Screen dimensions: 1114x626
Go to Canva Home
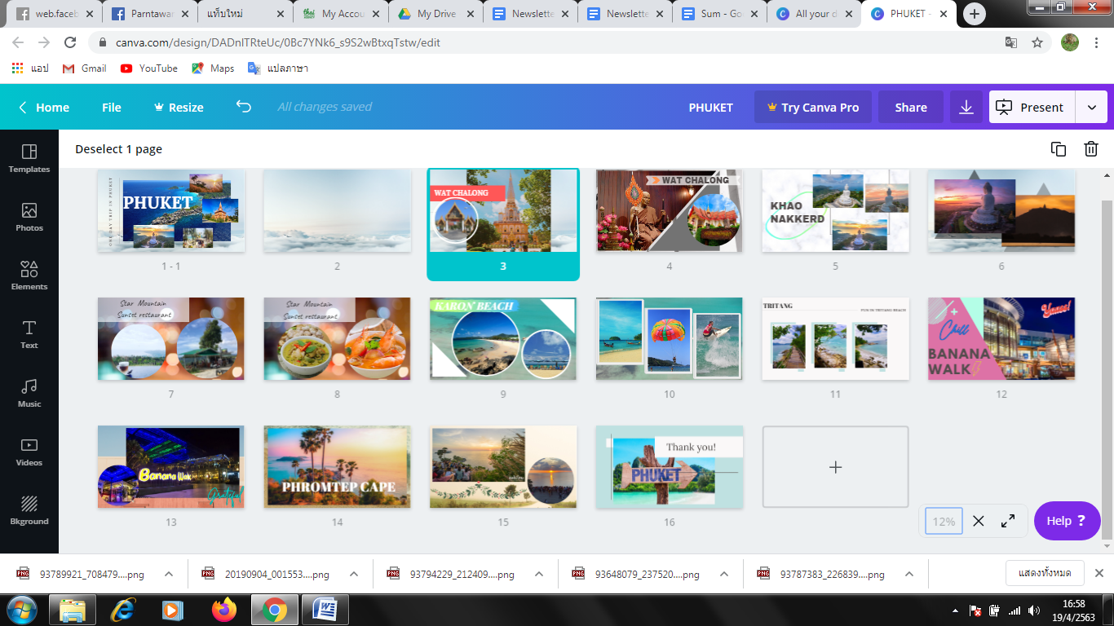pos(44,107)
